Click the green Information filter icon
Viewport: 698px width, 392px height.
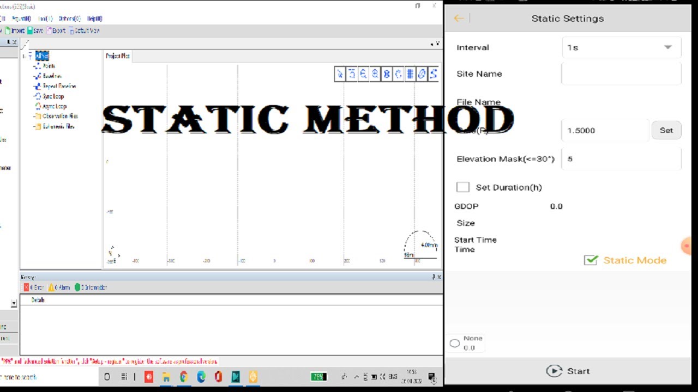(77, 287)
